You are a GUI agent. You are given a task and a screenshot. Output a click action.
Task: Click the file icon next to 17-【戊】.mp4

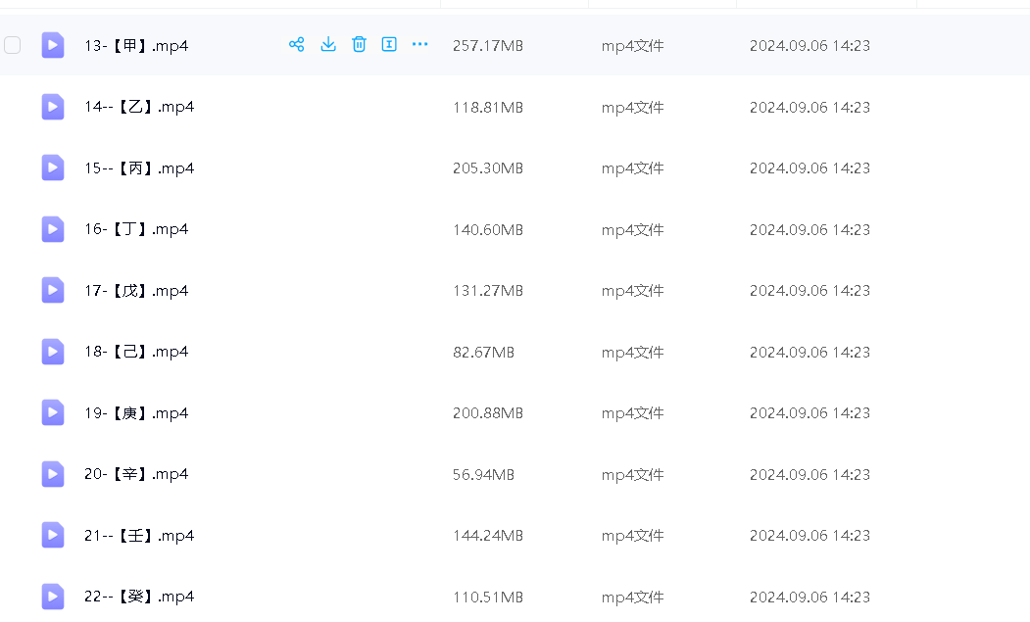[x=53, y=290]
